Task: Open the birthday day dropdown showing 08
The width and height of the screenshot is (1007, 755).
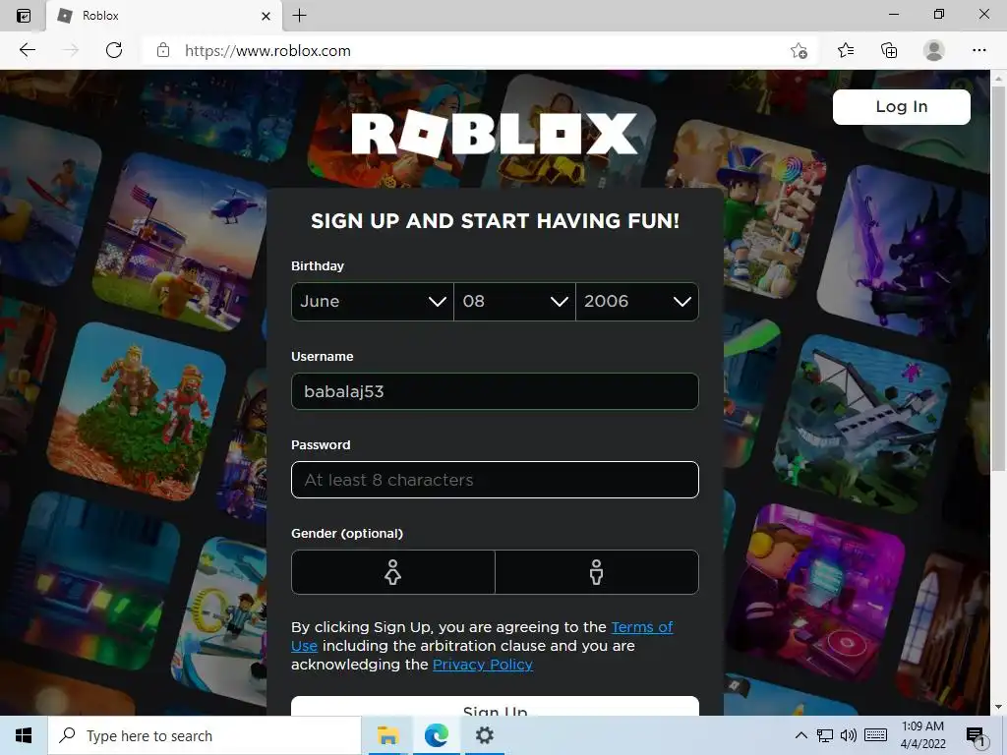Action: coord(514,302)
